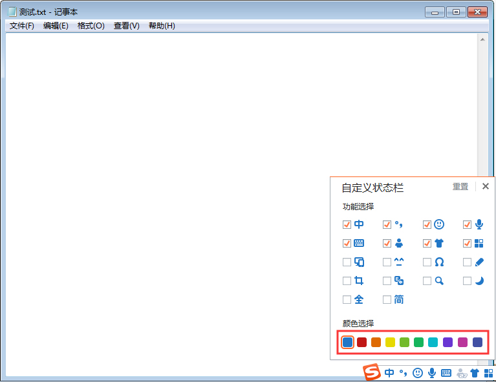Click the user account icon on status bar
The image size is (496, 382).
coord(461,373)
